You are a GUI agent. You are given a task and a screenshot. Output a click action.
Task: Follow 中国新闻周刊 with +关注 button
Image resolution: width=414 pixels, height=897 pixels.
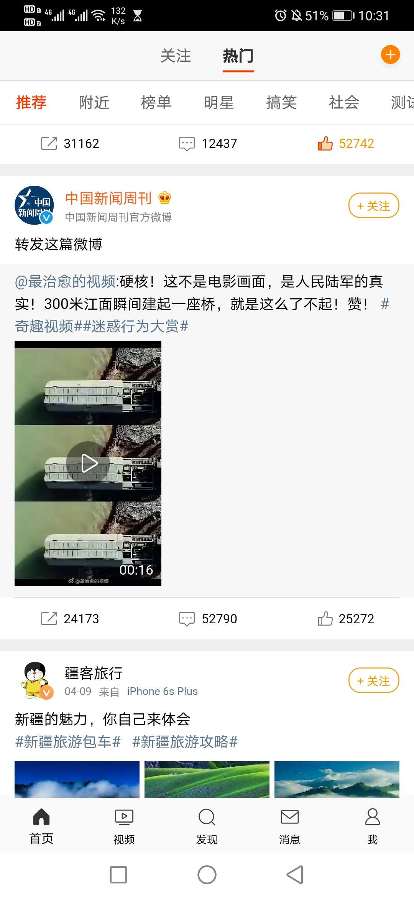click(x=374, y=205)
